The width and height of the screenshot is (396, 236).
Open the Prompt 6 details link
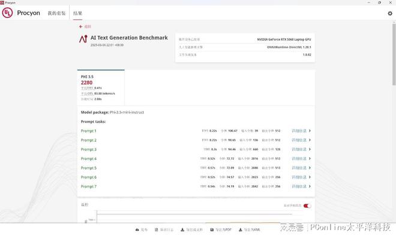point(299,177)
